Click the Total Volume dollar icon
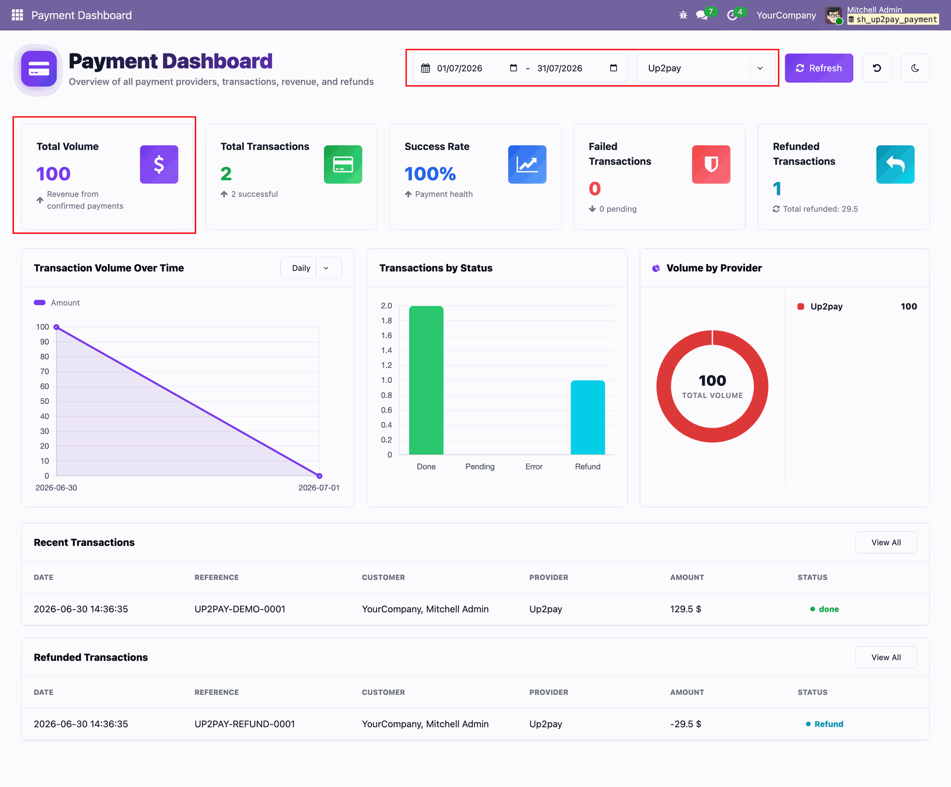 click(159, 164)
